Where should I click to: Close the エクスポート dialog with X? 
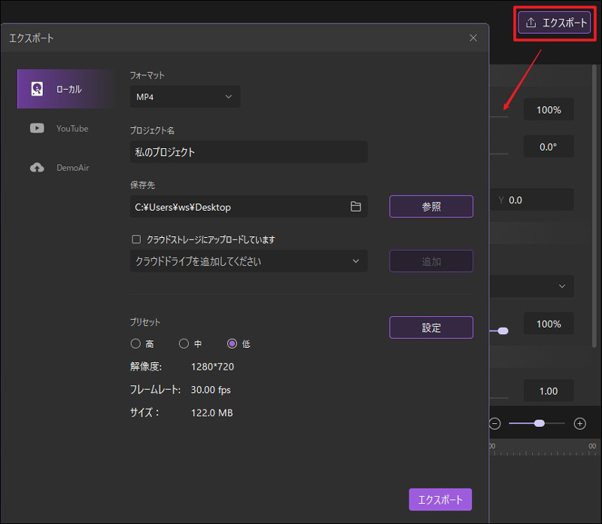pos(473,38)
